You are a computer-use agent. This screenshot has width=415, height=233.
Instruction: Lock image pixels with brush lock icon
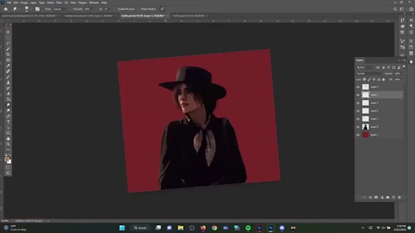coord(369,80)
